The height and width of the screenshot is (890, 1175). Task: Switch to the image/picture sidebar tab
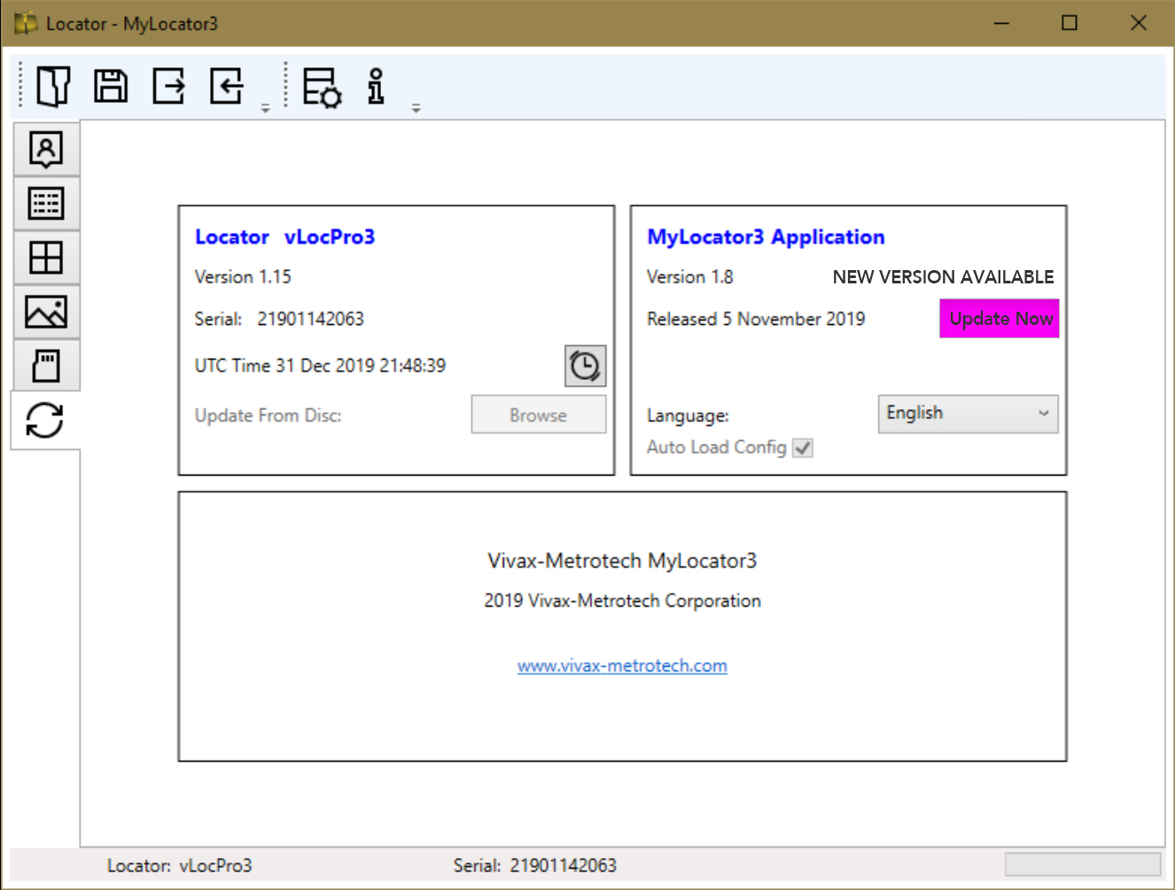pyautogui.click(x=46, y=311)
